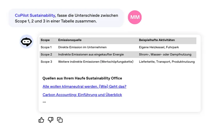Screen dimensions: 211x129
Task: Click the thumbs down feedback icon
Action: point(50,120)
